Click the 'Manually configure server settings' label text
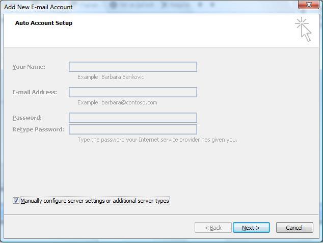 point(95,201)
